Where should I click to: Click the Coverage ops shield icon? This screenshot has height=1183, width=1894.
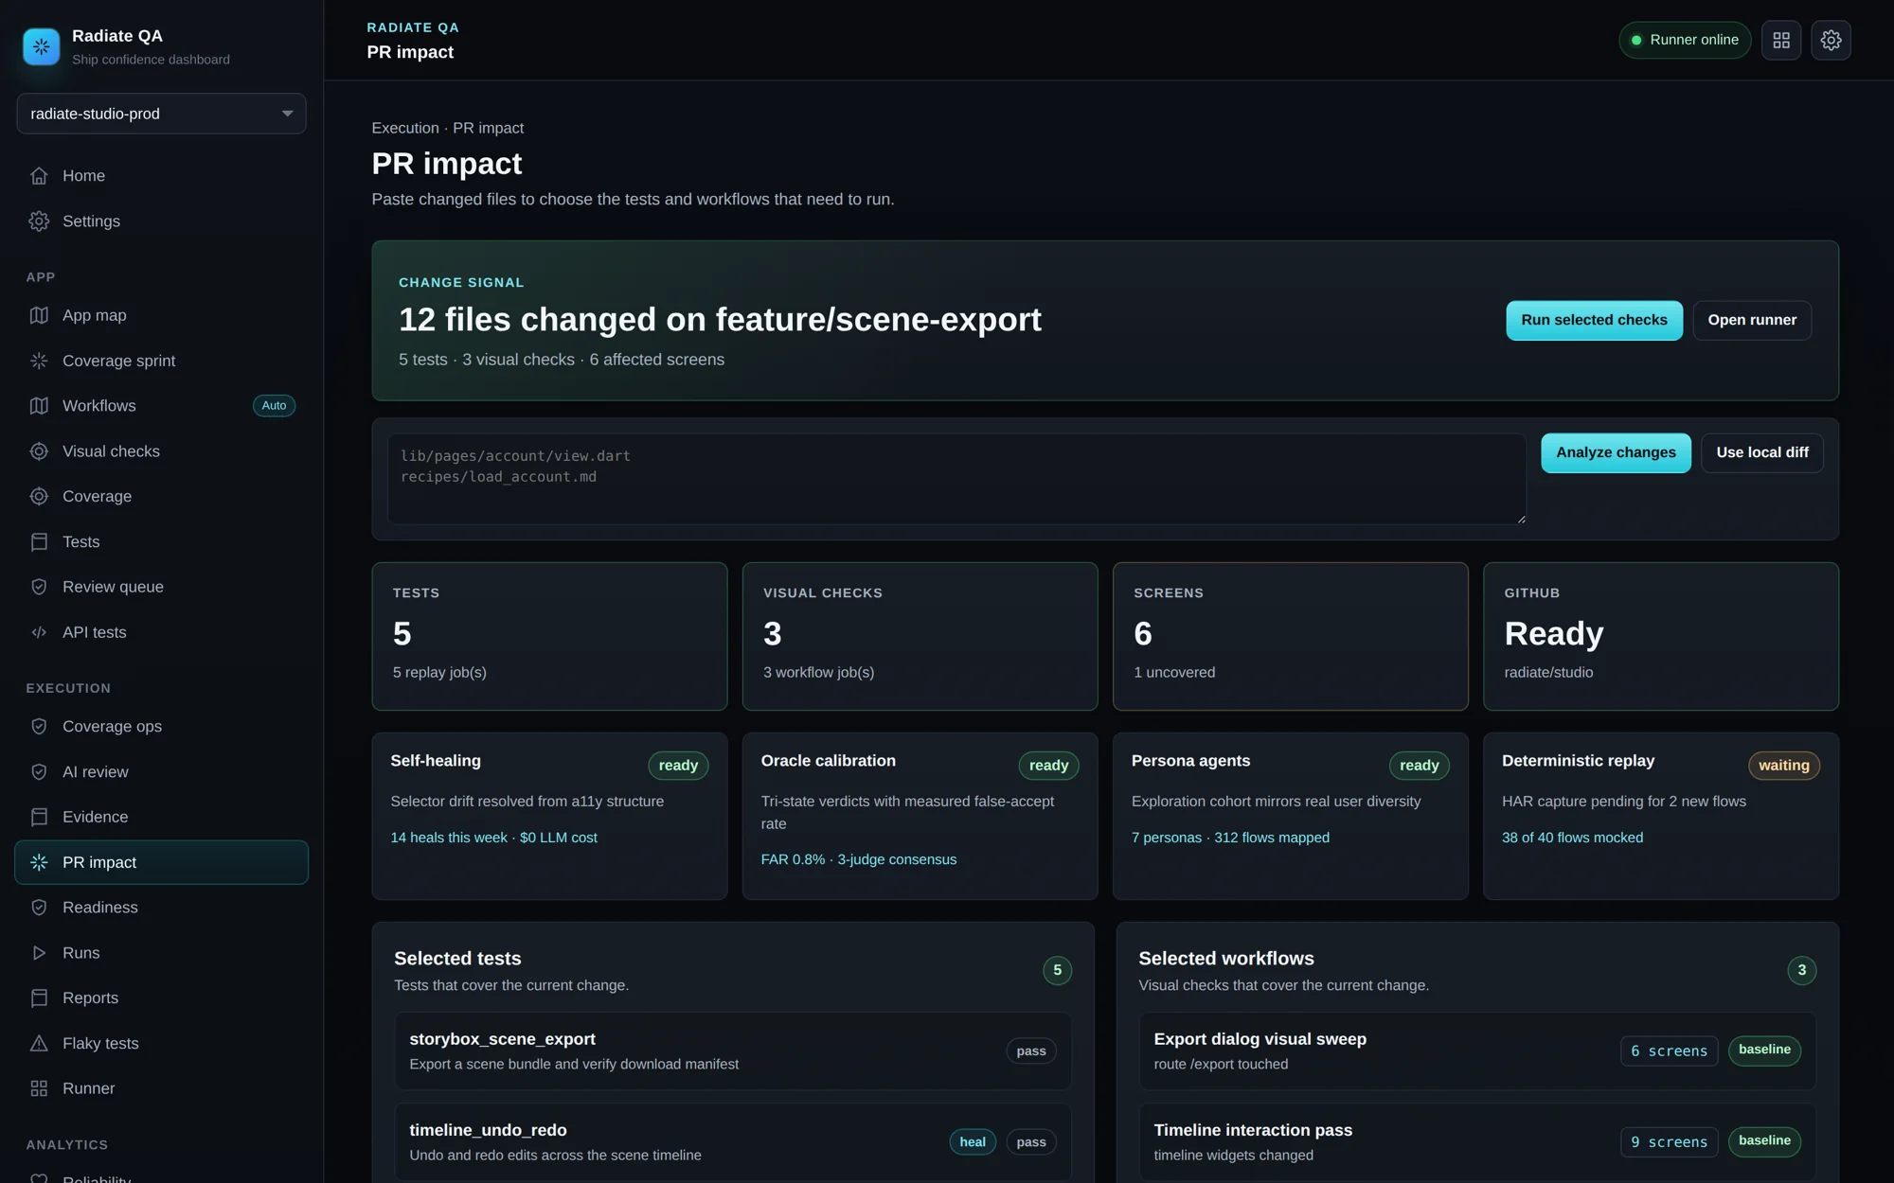(39, 727)
